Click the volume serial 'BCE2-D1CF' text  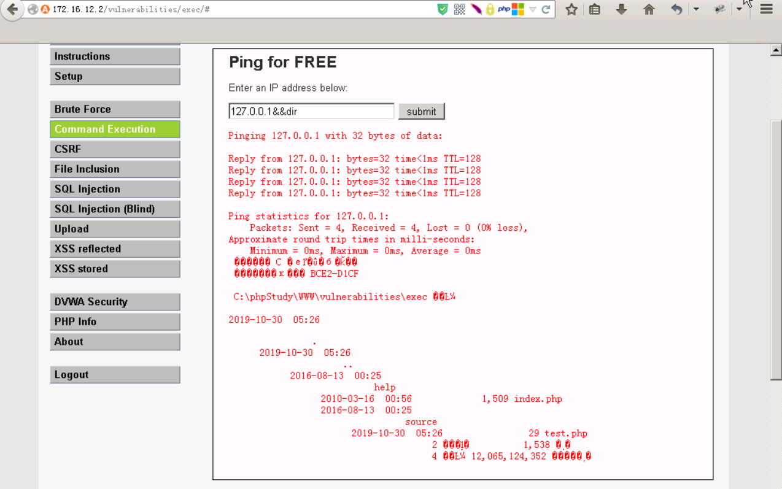[x=334, y=274]
